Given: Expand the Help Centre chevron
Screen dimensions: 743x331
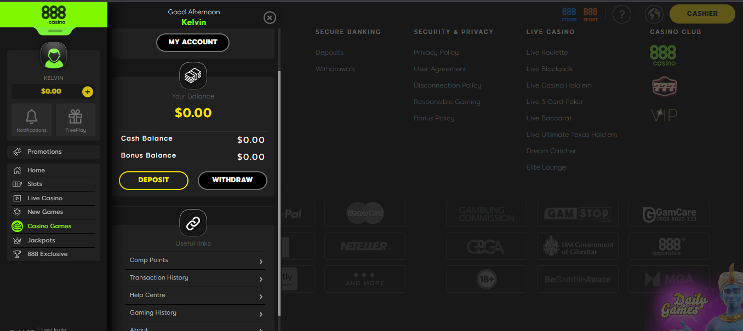Looking at the screenshot, I should click(261, 297).
